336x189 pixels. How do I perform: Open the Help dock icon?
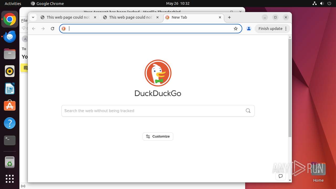(x=10, y=123)
